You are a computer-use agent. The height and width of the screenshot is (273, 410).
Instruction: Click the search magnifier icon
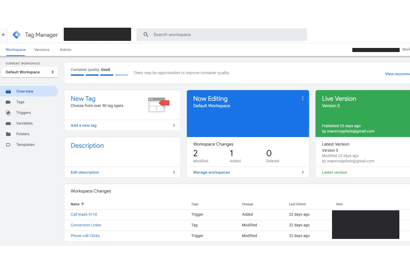pos(146,35)
